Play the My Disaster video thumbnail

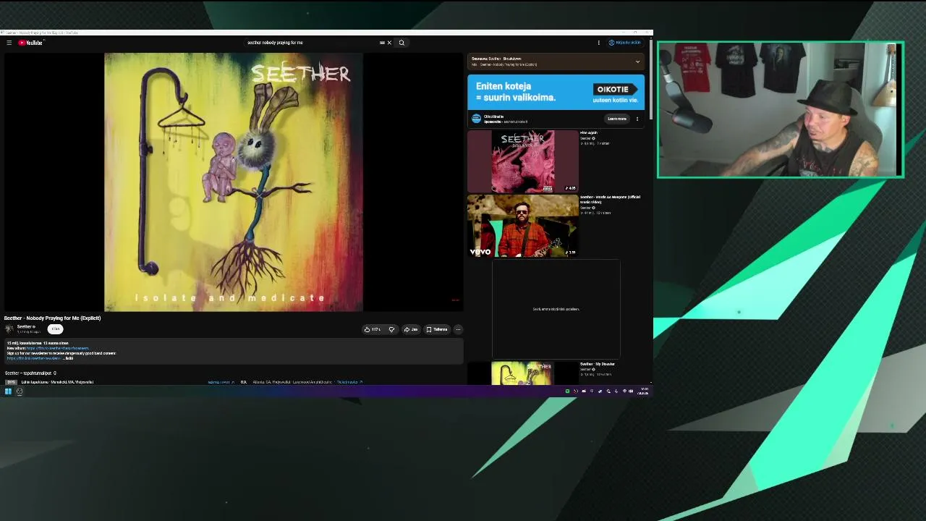click(x=522, y=373)
